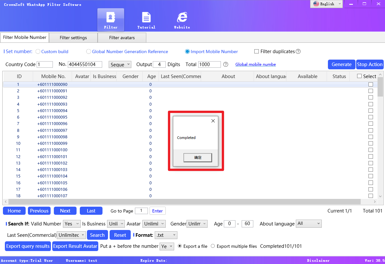Viewport: 385px width, 264px height.
Task: Click the Generate button
Action: (x=342, y=64)
